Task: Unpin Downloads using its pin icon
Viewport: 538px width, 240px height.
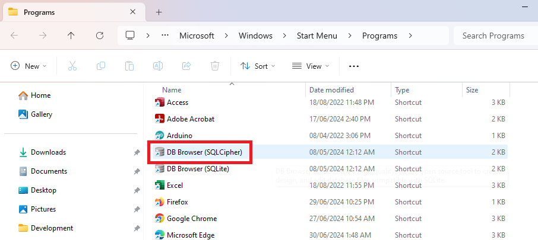Action: point(137,152)
